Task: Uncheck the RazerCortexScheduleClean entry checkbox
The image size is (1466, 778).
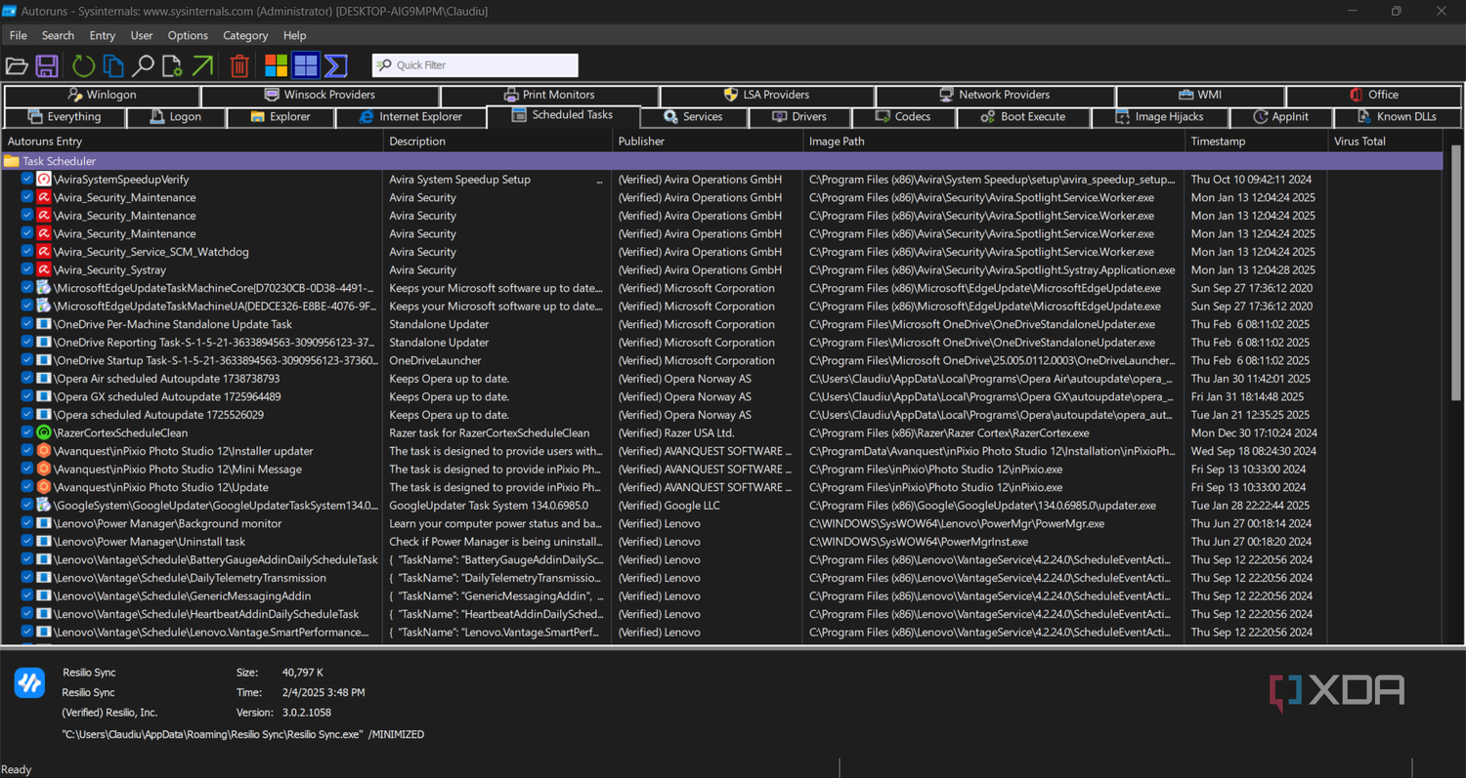Action: coord(27,432)
